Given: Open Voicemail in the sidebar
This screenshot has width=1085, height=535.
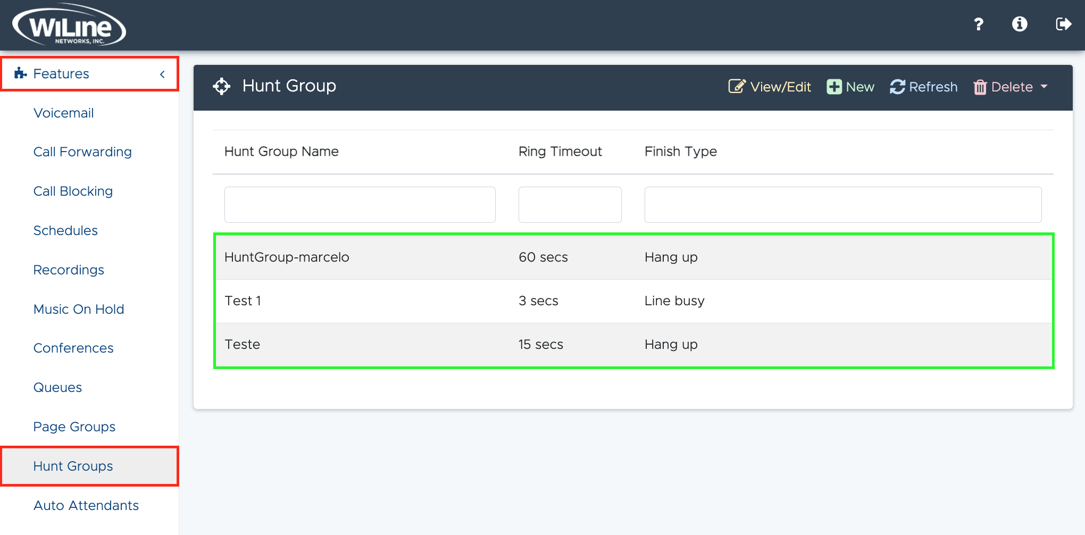Looking at the screenshot, I should tap(63, 113).
